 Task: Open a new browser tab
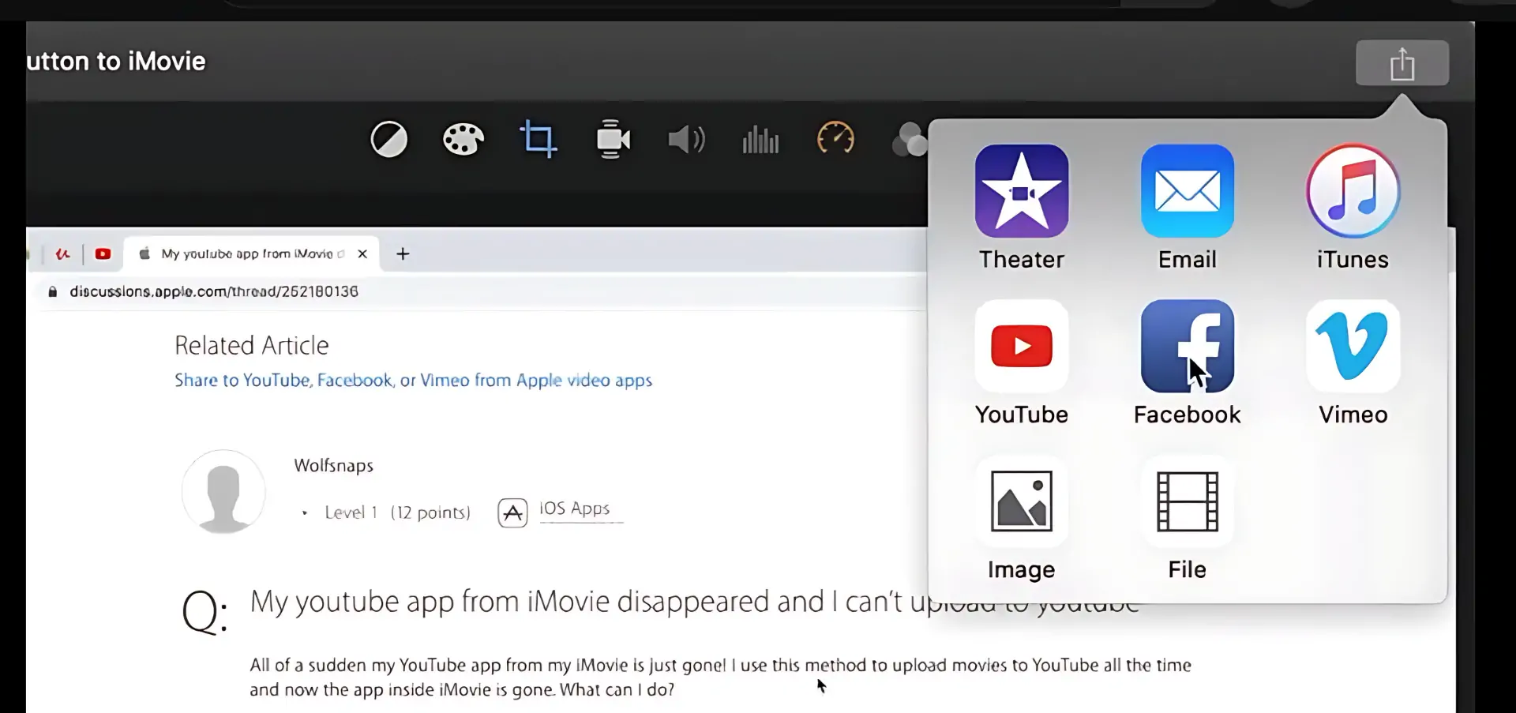pyautogui.click(x=403, y=253)
